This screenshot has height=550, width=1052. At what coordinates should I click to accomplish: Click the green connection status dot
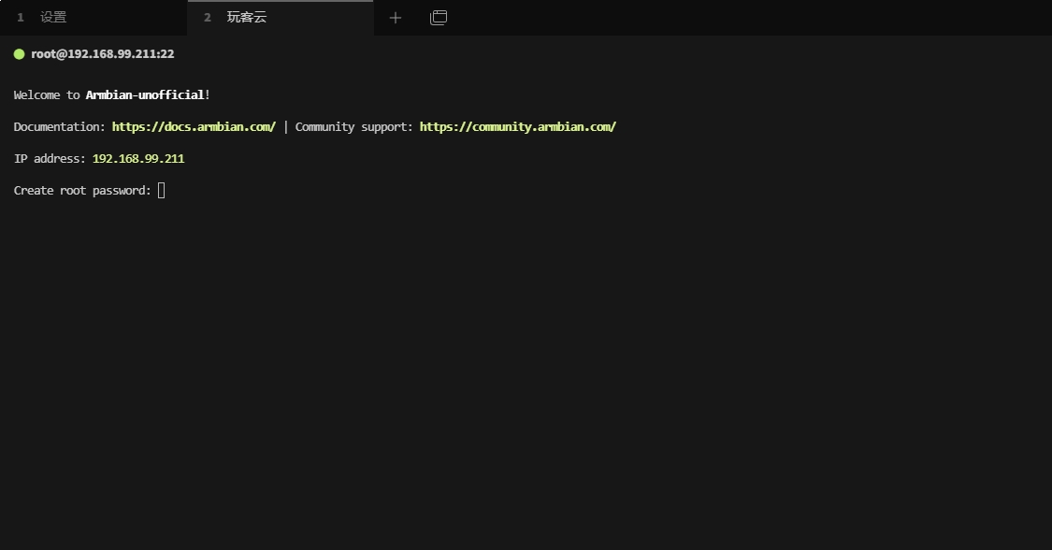point(20,54)
